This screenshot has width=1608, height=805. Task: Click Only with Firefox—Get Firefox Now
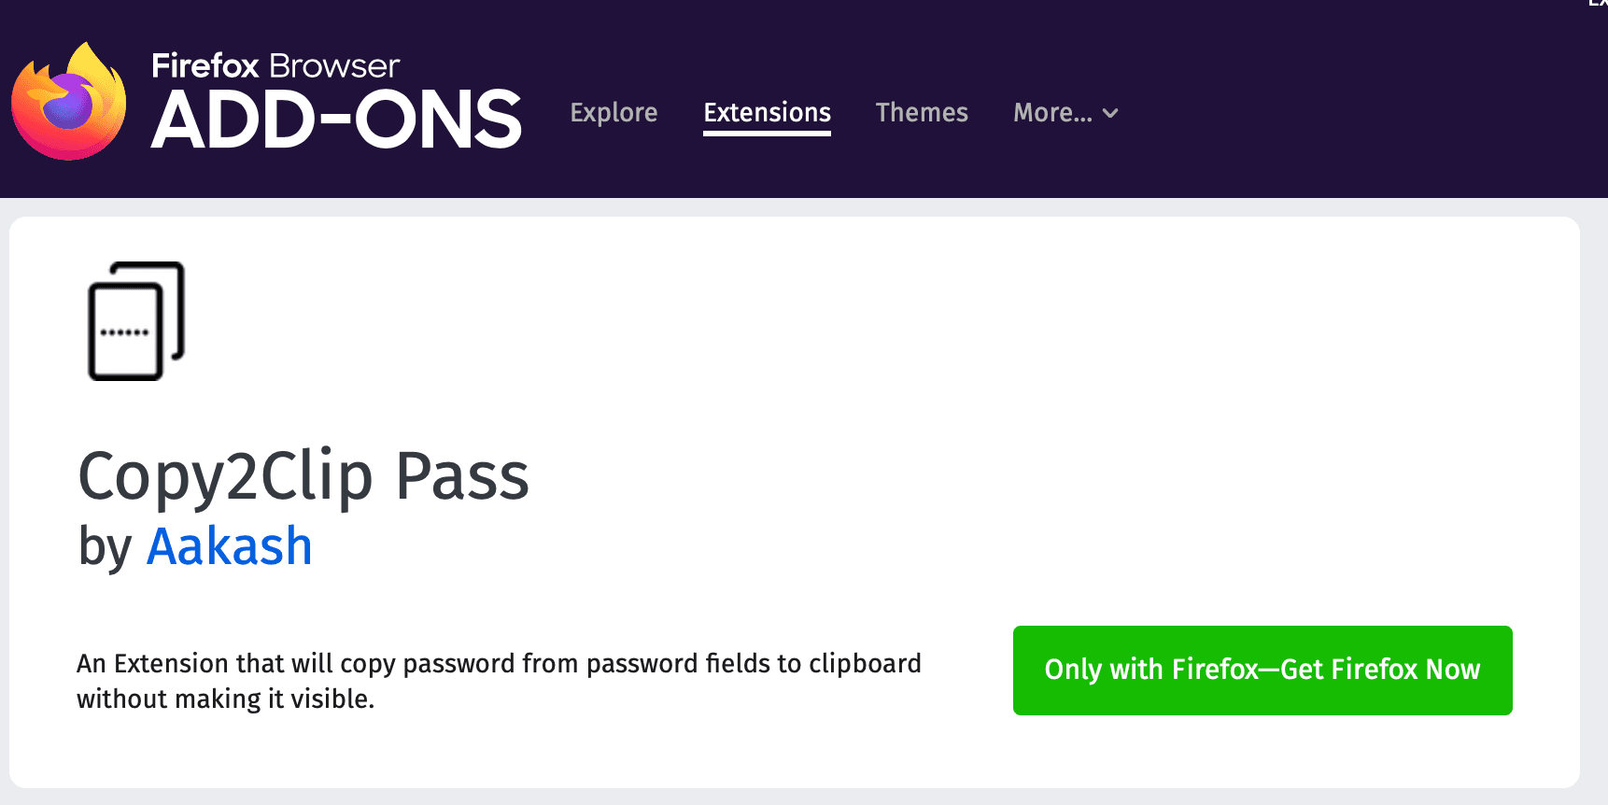(x=1262, y=670)
